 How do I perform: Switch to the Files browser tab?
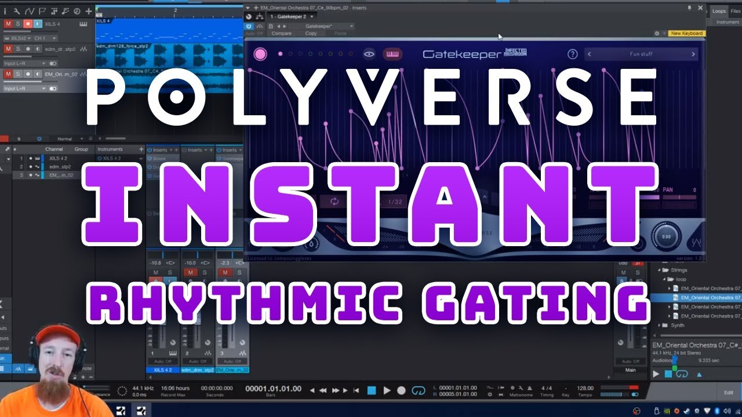point(735,11)
